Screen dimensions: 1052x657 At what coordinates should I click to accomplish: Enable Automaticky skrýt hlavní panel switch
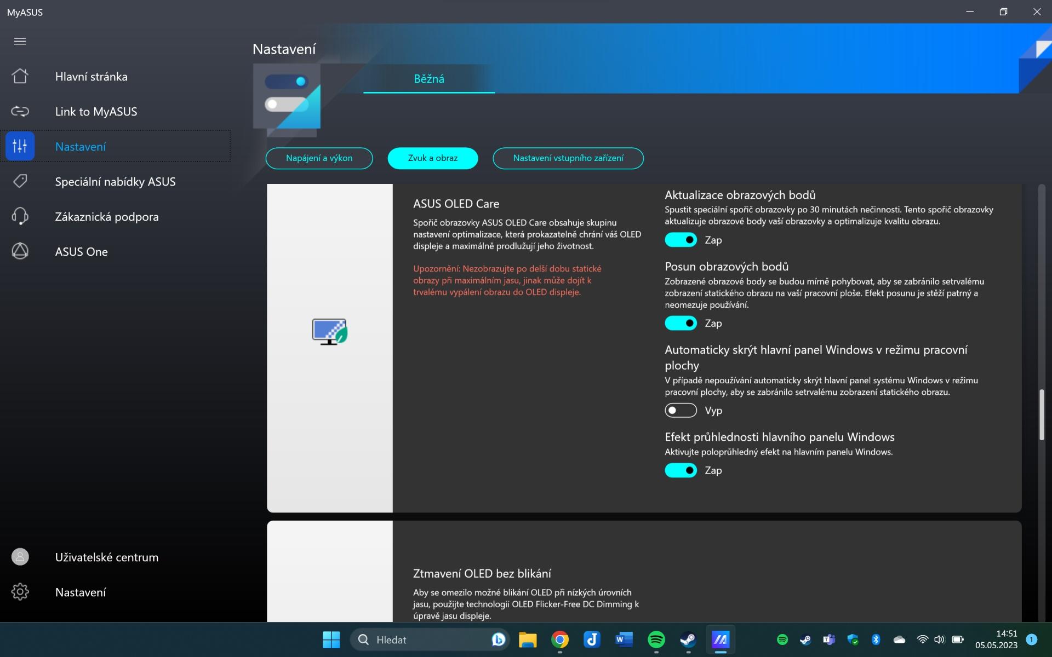click(x=681, y=410)
